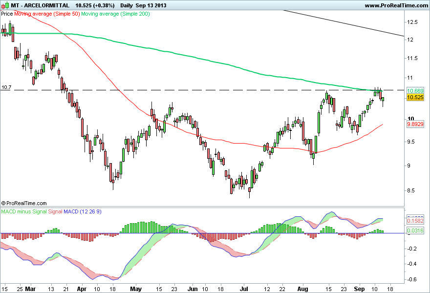Click the Aug month label on time axis
This screenshot has height=293, width=430.
pyautogui.click(x=303, y=289)
